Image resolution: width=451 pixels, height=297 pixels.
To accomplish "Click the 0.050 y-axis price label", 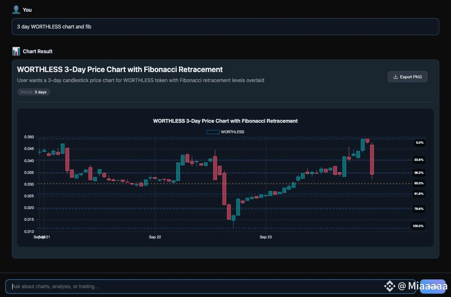I will [29, 137].
